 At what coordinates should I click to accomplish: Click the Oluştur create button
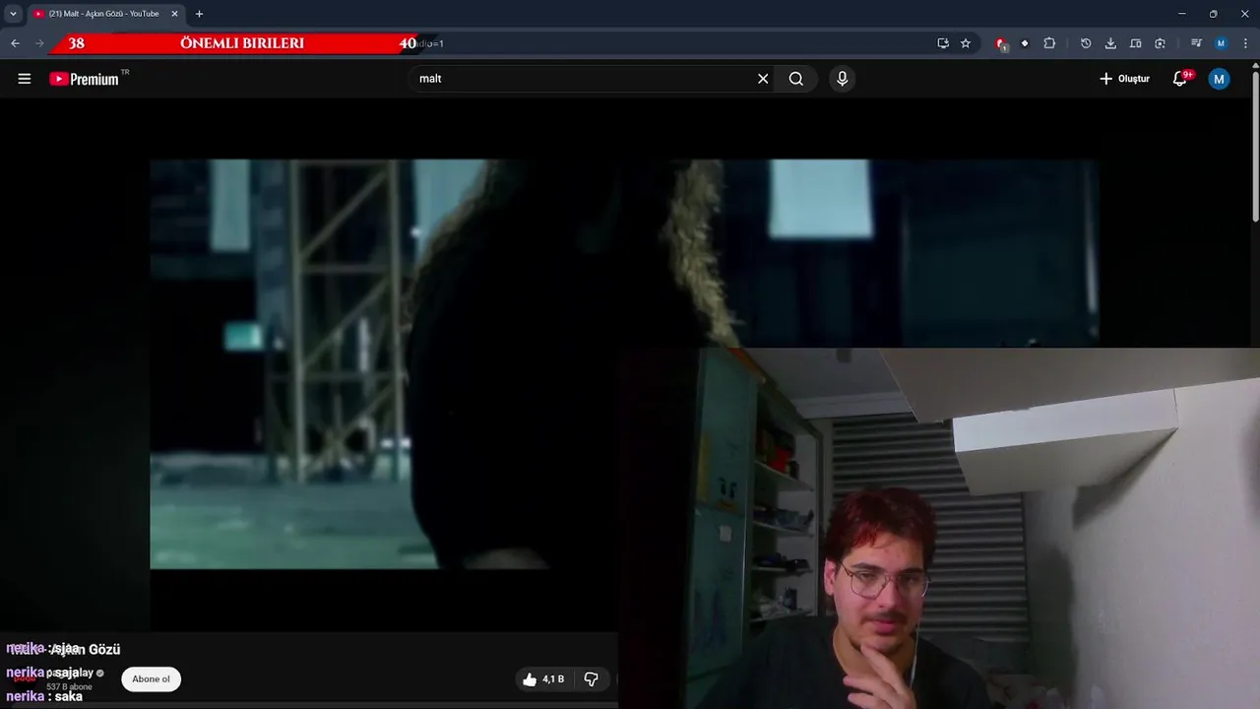coord(1124,79)
